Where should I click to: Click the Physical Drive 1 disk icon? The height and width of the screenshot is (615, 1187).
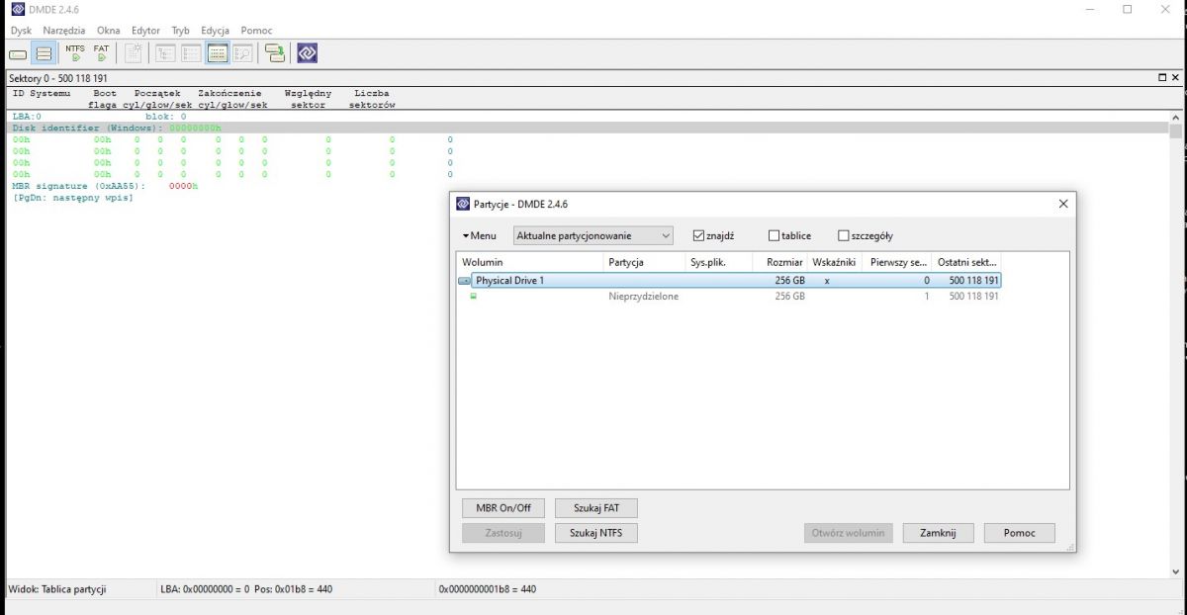[x=465, y=281]
